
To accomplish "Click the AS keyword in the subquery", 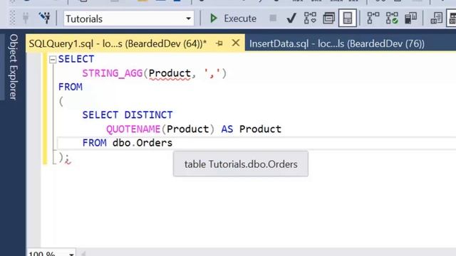I will (227, 129).
